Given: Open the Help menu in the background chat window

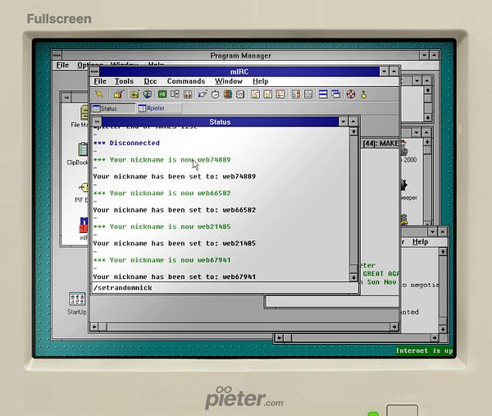Looking at the screenshot, I should point(420,242).
